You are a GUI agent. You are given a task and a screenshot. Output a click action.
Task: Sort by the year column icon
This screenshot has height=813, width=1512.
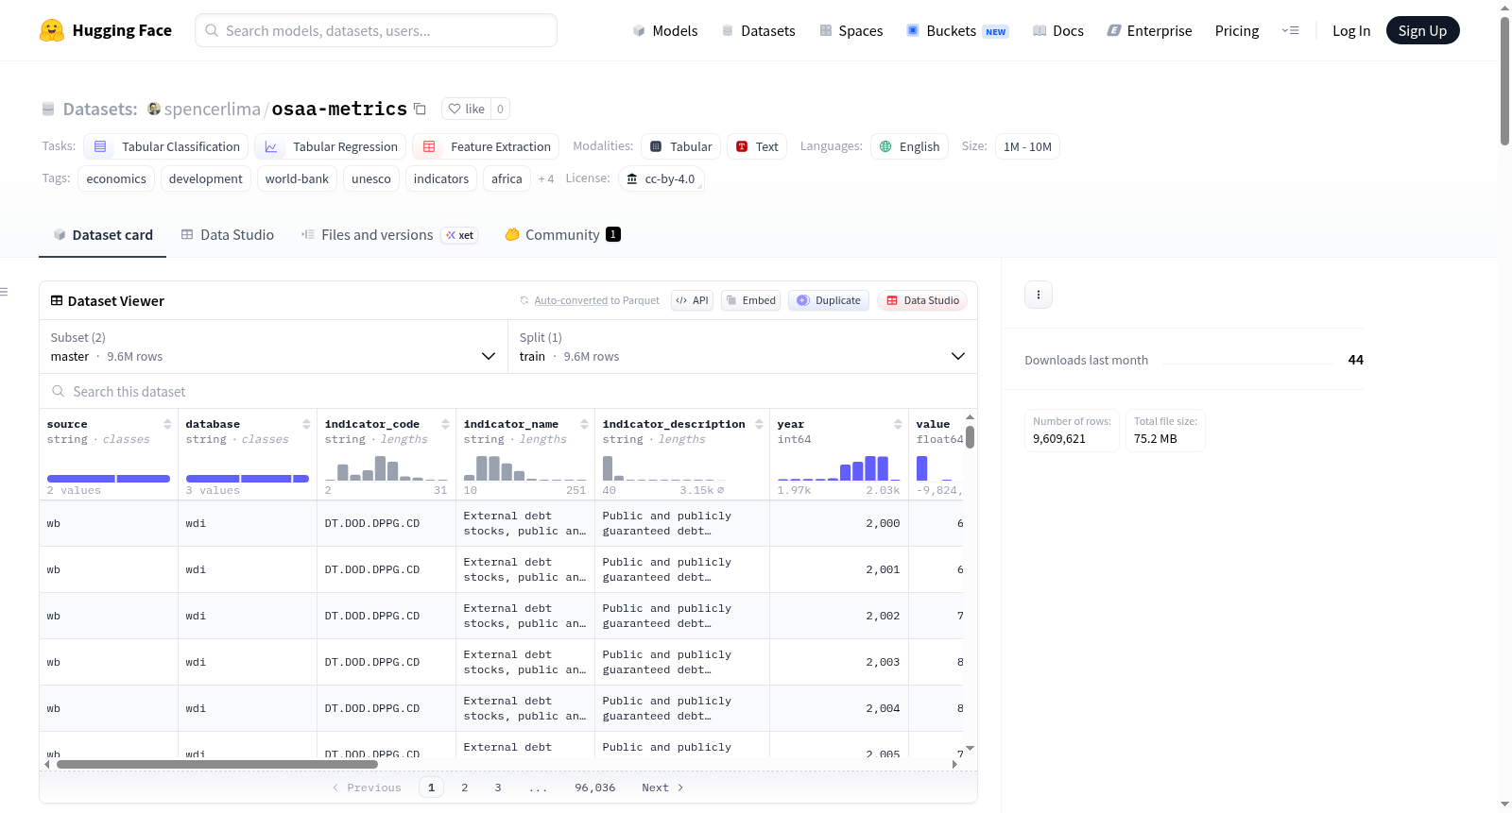898,424
